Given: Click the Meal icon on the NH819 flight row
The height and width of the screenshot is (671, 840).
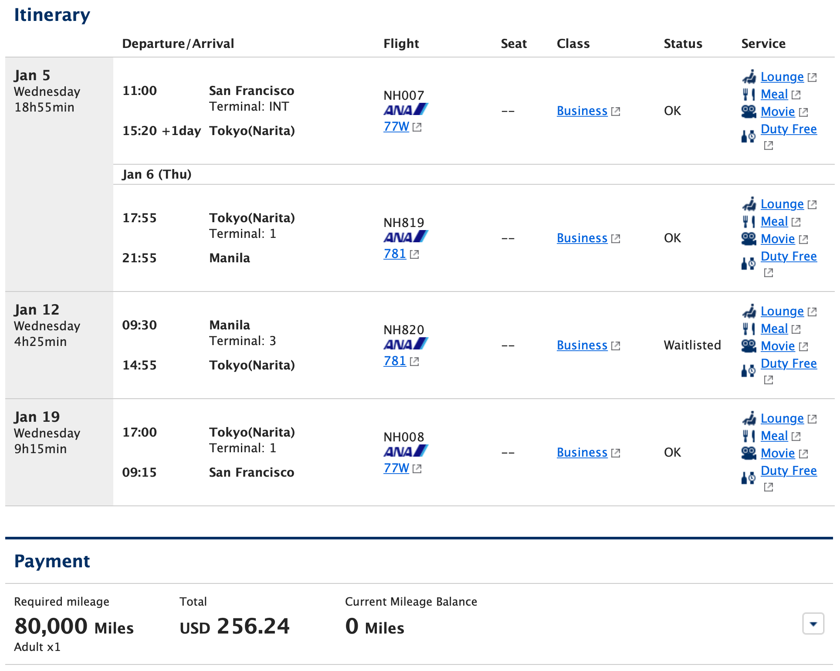Looking at the screenshot, I should pos(748,222).
